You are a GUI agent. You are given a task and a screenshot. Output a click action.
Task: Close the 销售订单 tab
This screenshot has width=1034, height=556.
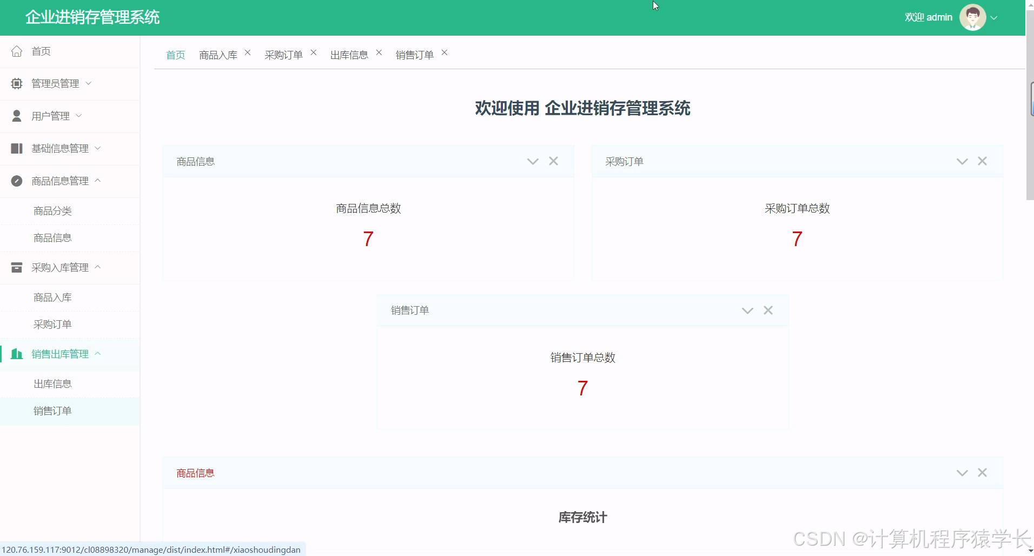(444, 52)
